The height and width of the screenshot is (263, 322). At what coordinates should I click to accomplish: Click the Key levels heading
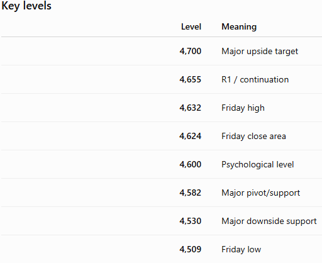26,6
